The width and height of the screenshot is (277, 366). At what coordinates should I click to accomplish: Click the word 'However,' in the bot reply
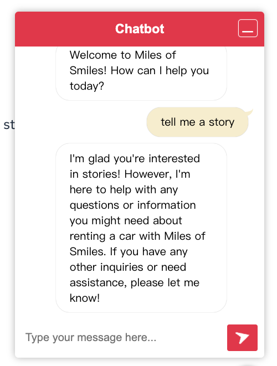pyautogui.click(x=148, y=174)
